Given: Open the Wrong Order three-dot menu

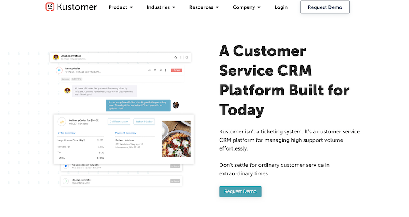Looking at the screenshot, I should tap(165, 70).
